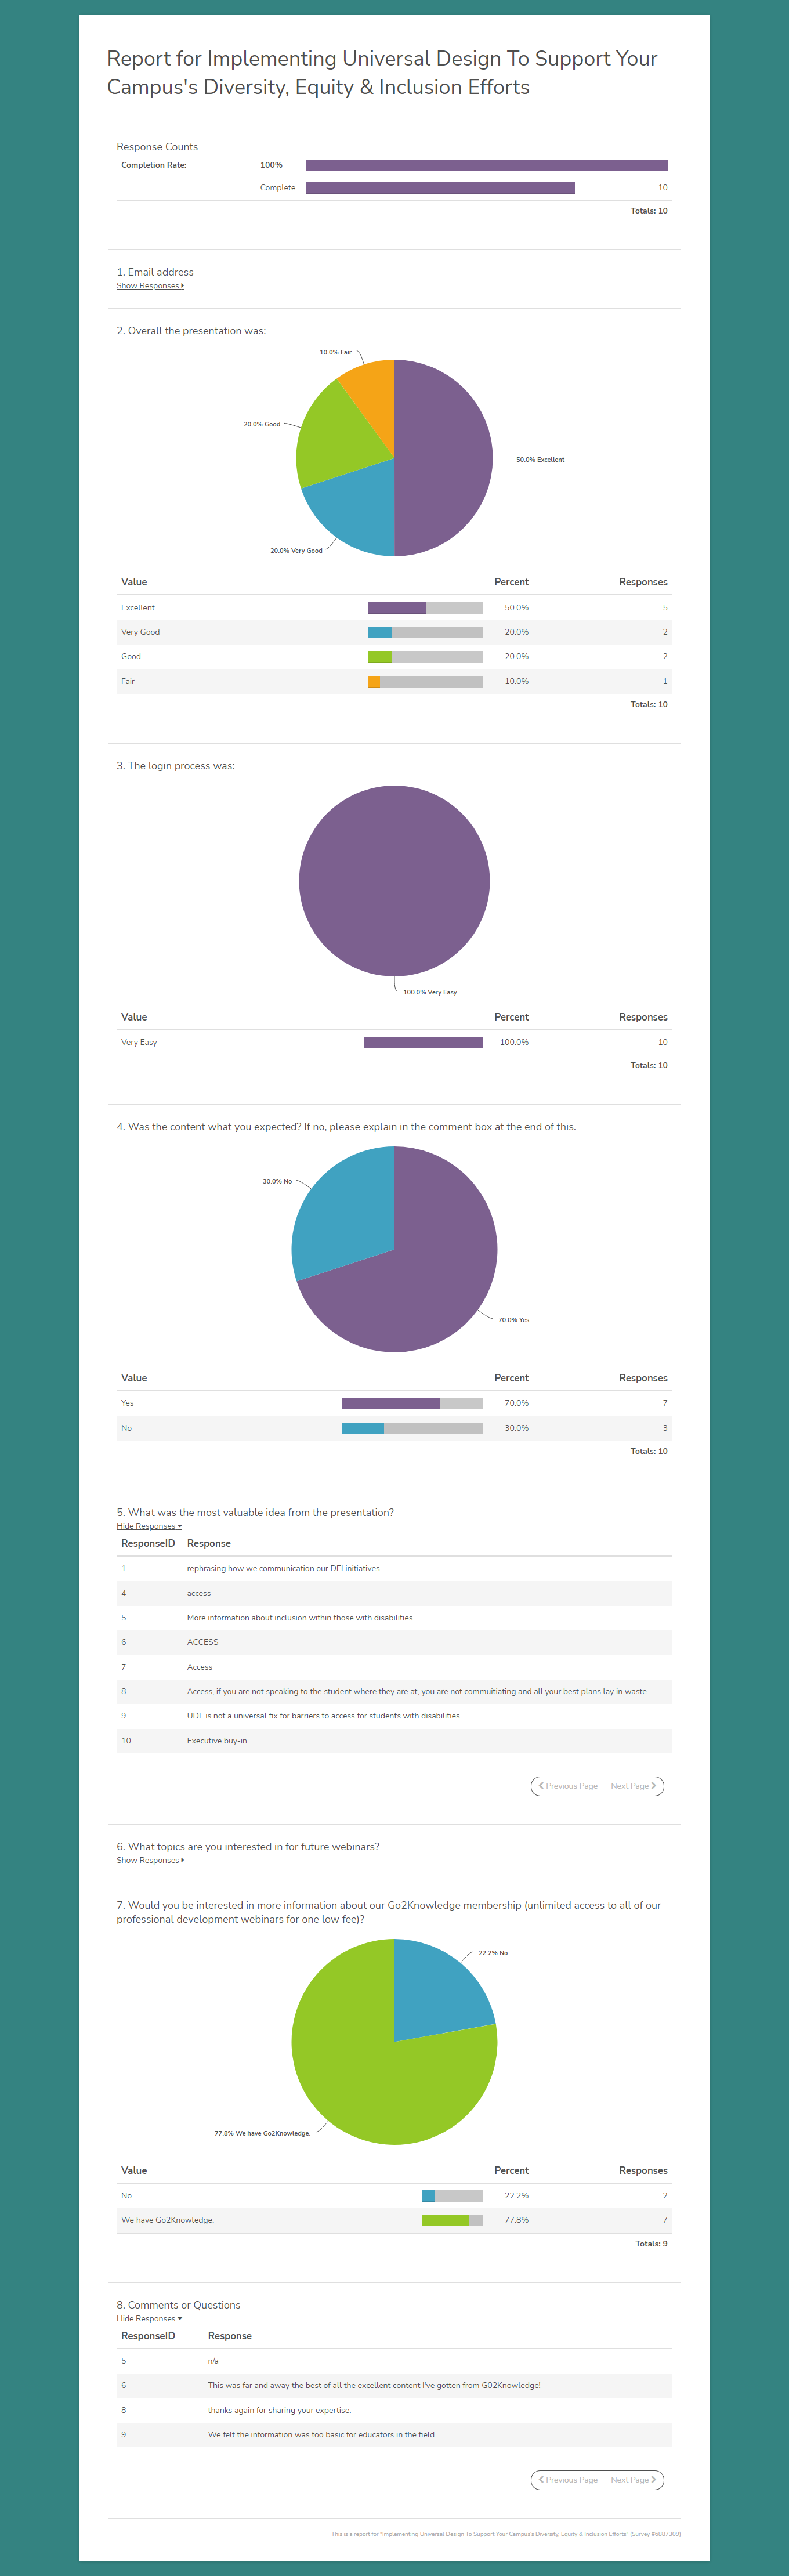The width and height of the screenshot is (789, 2576).
Task: Collapse the Comments or Questions responses
Action: (148, 2318)
